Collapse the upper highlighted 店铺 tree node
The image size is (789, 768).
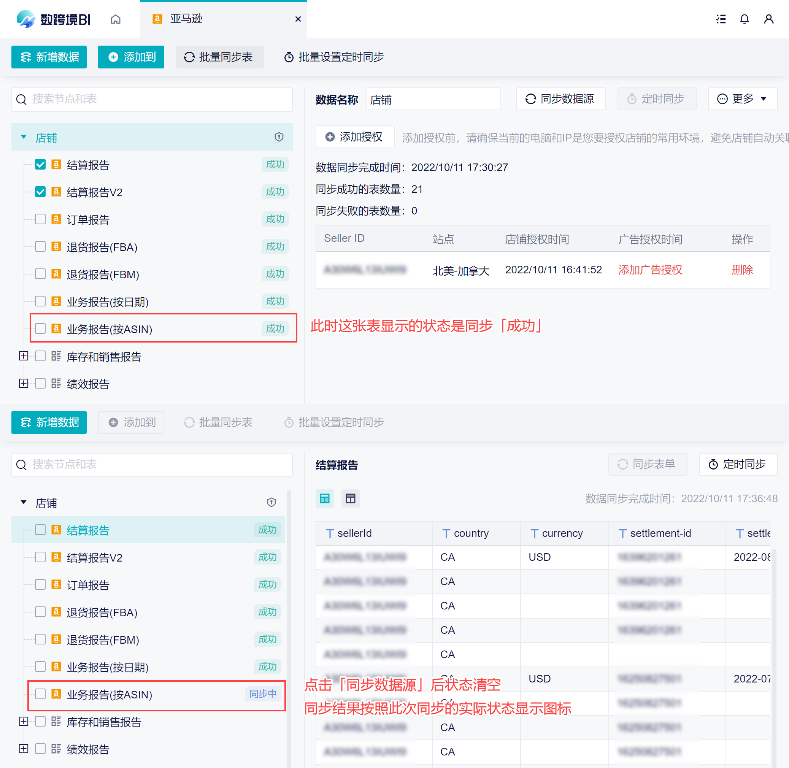24,137
